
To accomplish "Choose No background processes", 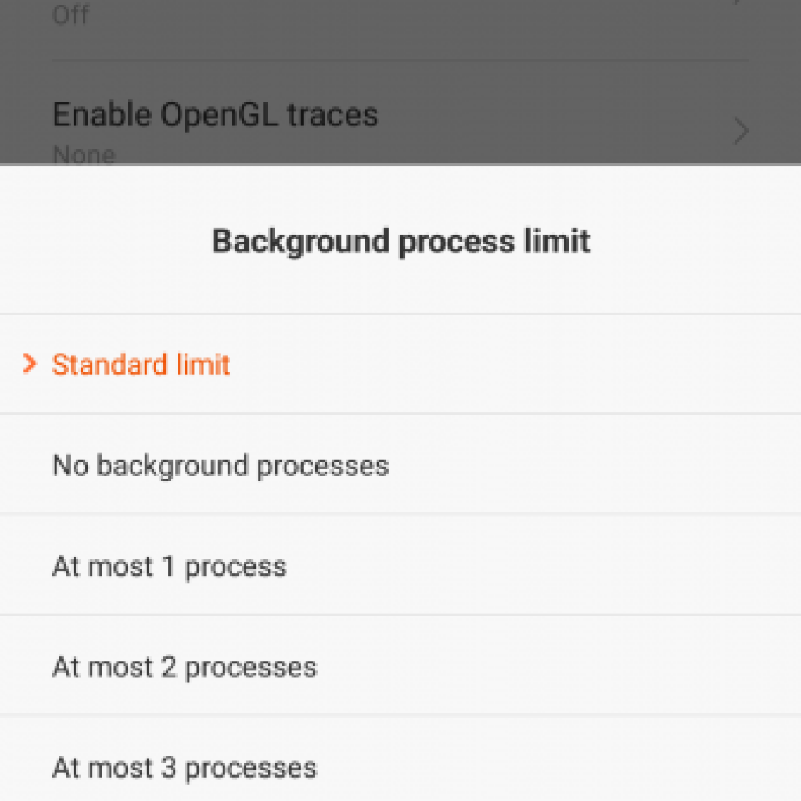I will pyautogui.click(x=220, y=465).
